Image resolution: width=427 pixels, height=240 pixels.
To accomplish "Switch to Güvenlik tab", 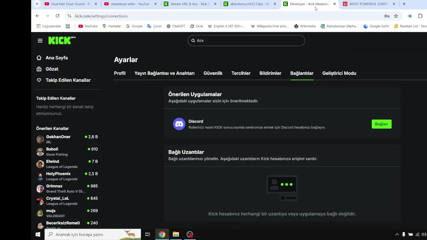I will click(x=213, y=73).
